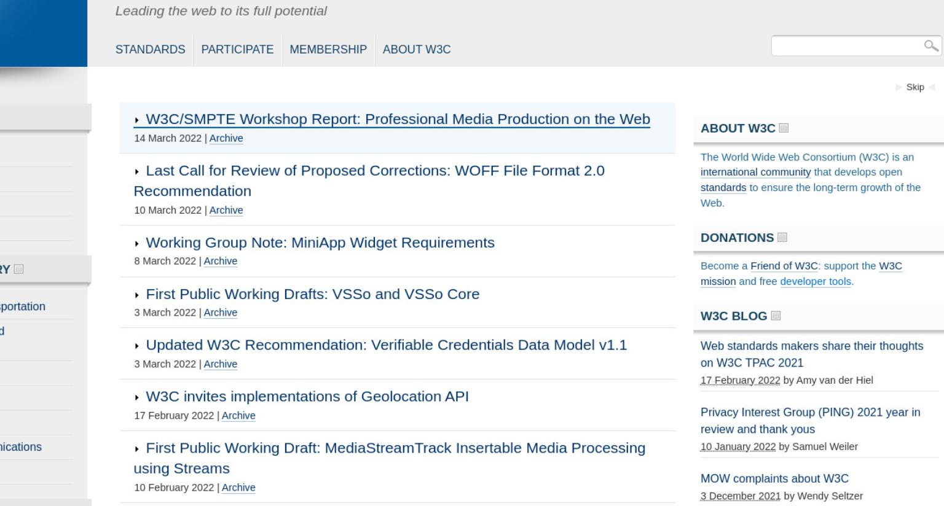Follow the international community link
This screenshot has width=944, height=506.
755,173
